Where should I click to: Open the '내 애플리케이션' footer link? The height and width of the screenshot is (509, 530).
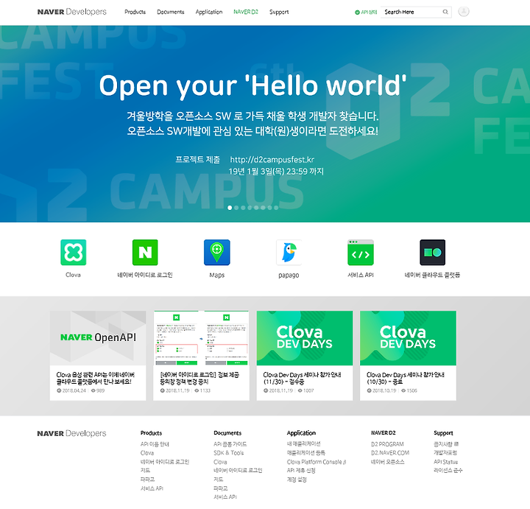303,443
